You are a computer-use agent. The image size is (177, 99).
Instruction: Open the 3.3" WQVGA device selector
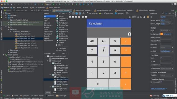click(92, 13)
